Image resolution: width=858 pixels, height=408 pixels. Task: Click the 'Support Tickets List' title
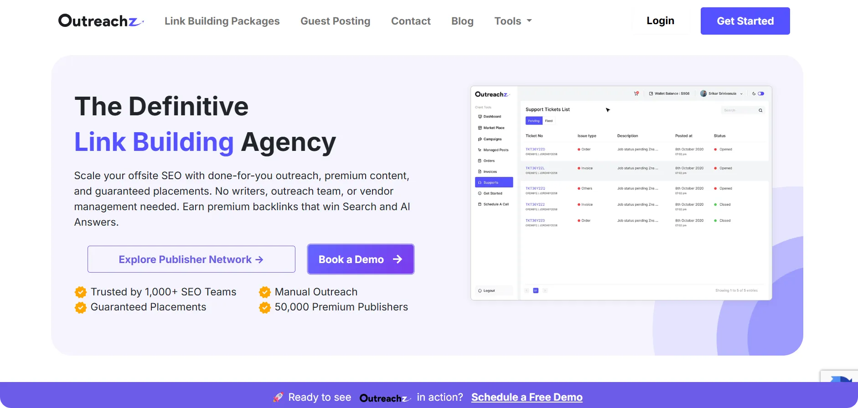coord(548,109)
